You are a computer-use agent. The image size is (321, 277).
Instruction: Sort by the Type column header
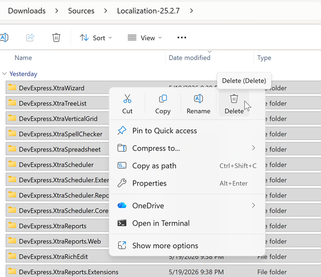[x=264, y=58]
